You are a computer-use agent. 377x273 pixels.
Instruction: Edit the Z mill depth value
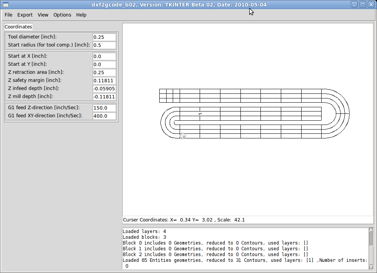point(104,97)
